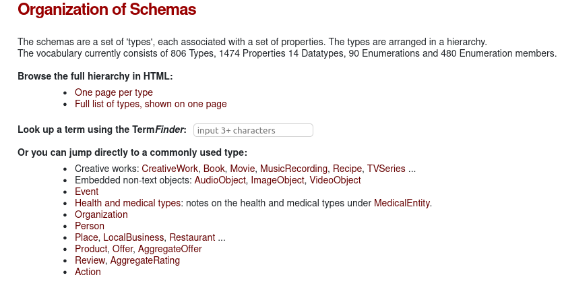Open the 'One page per type' link
This screenshot has width=562, height=292.
pyautogui.click(x=113, y=92)
